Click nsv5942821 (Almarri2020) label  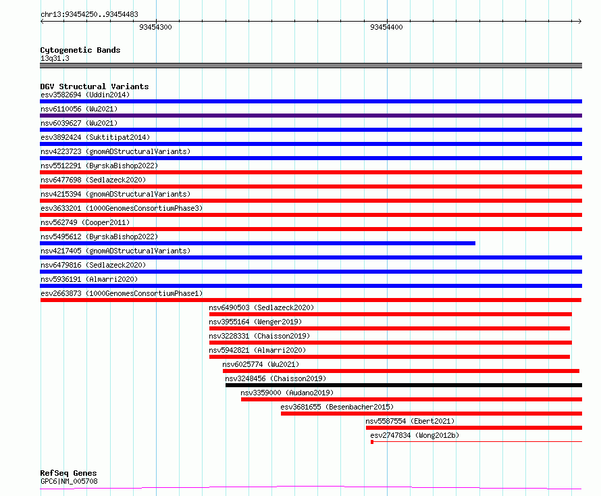(x=257, y=350)
